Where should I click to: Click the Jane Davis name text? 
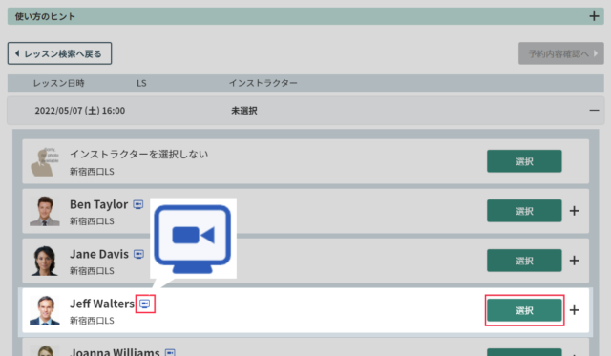pos(99,254)
